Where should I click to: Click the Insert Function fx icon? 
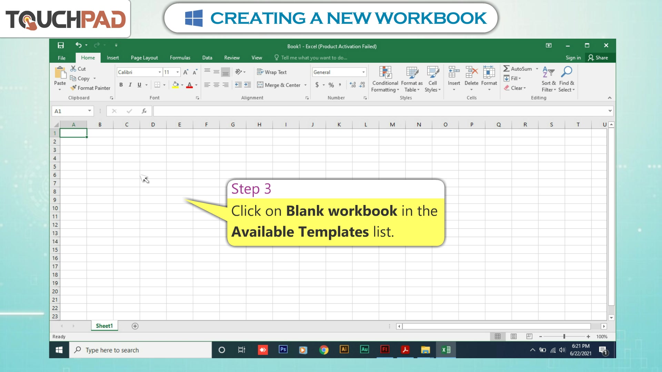pyautogui.click(x=144, y=111)
